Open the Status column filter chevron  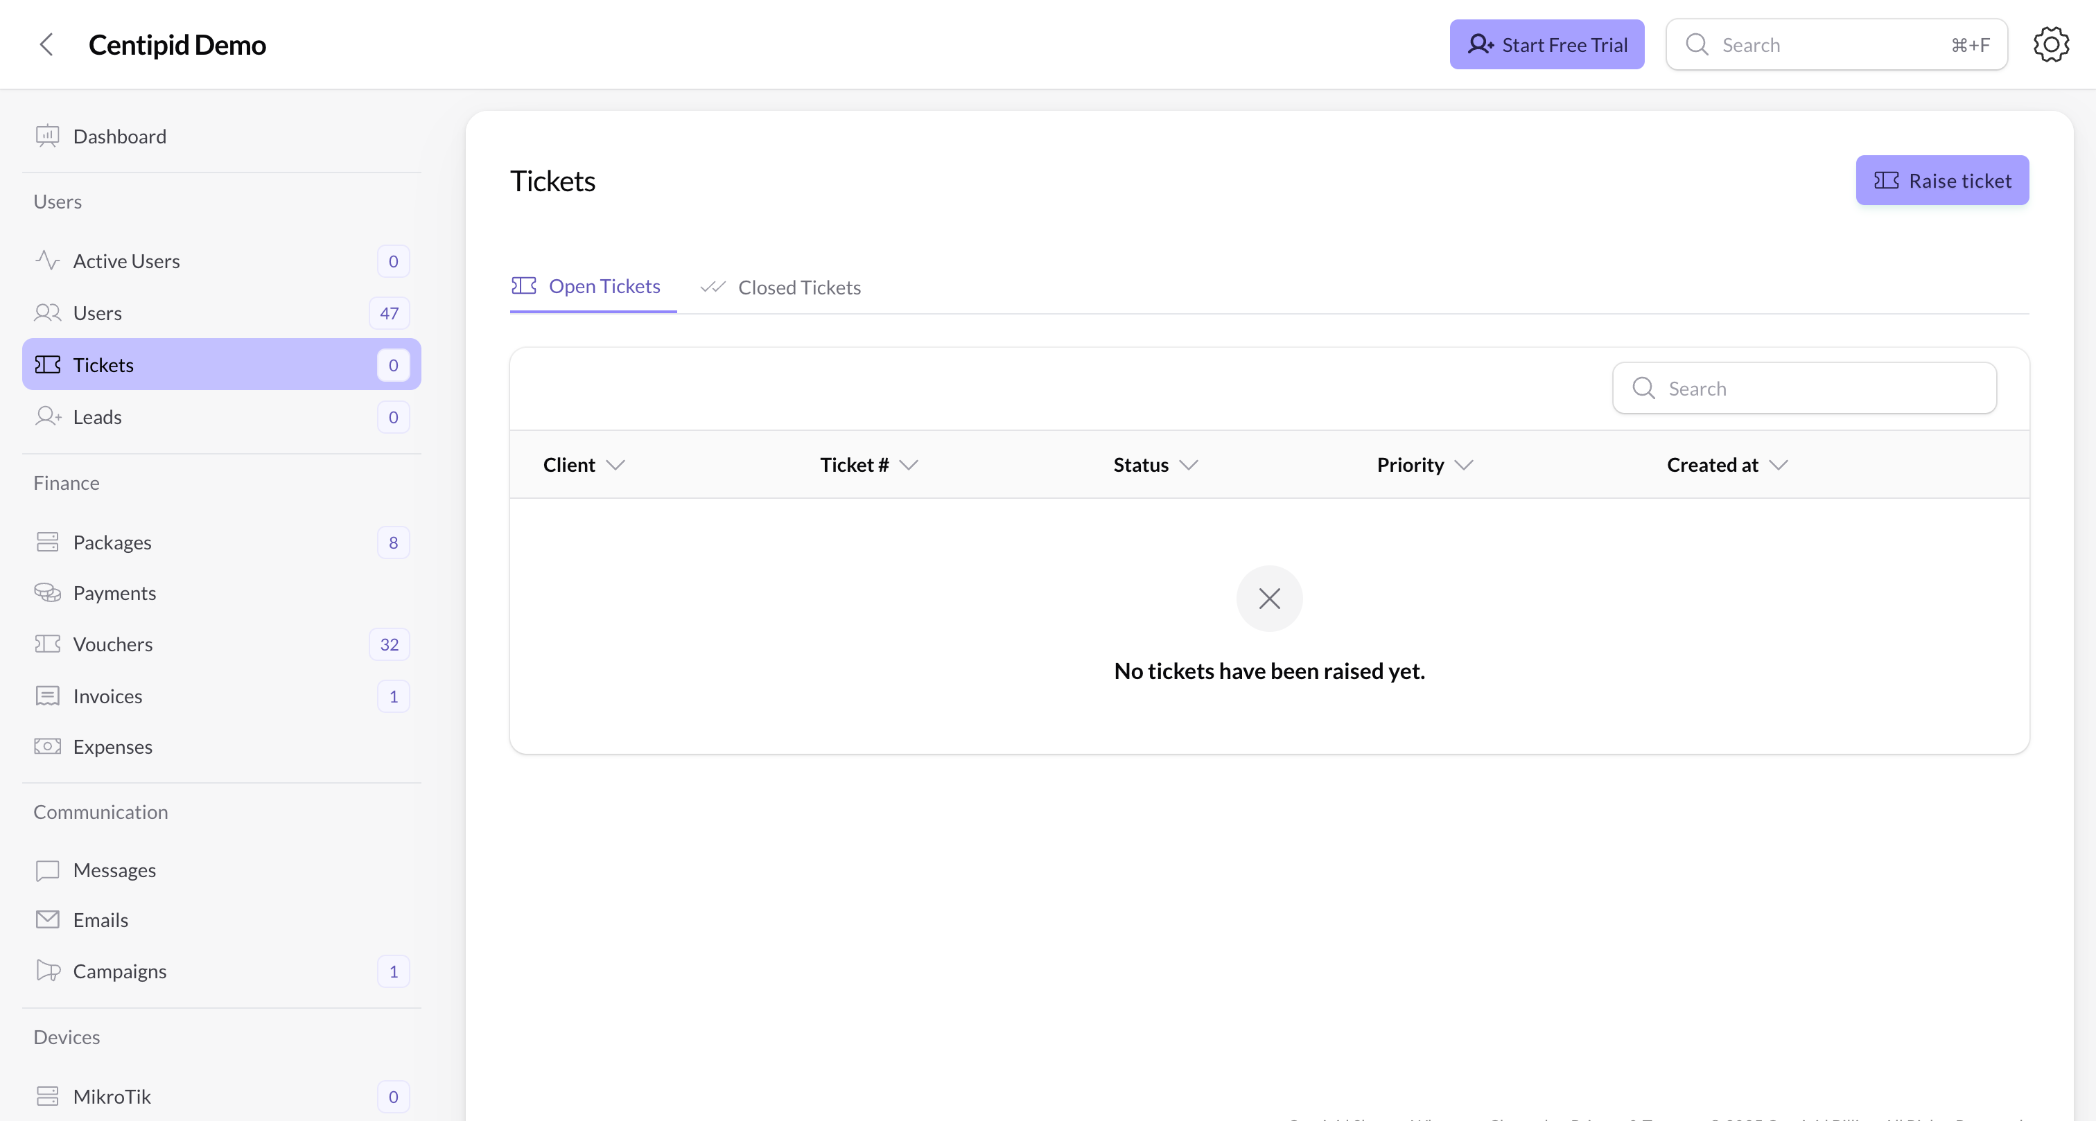pos(1189,464)
